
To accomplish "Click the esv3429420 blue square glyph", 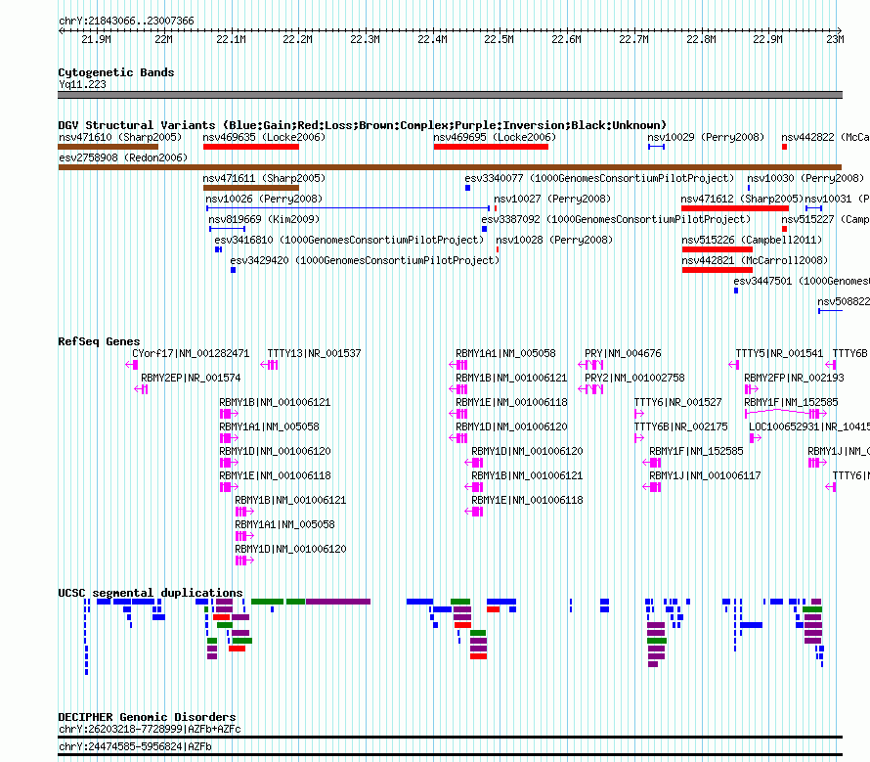I will point(233,270).
